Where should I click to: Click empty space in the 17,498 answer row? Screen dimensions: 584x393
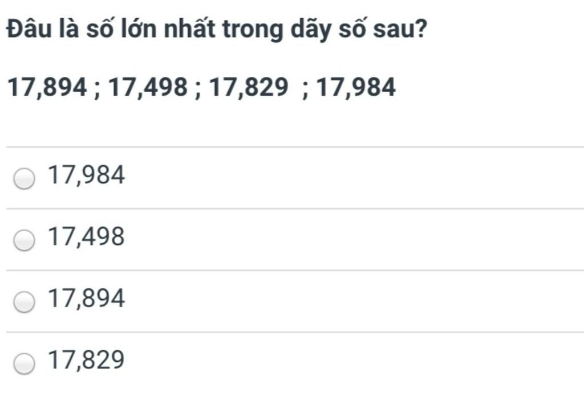pos(354,239)
